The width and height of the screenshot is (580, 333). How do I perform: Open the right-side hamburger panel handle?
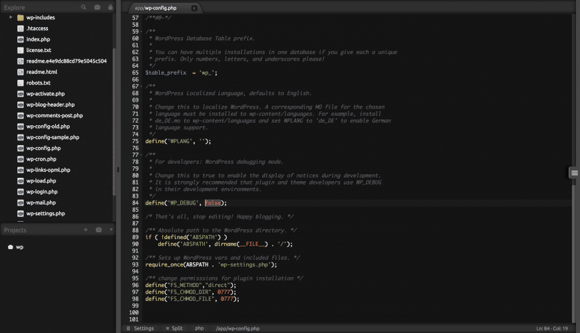pos(574,173)
